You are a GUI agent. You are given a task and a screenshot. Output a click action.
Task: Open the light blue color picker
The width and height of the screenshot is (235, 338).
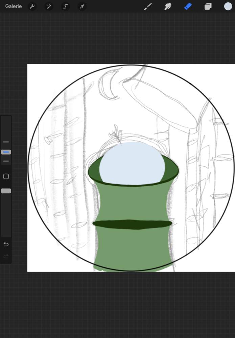tap(228, 6)
